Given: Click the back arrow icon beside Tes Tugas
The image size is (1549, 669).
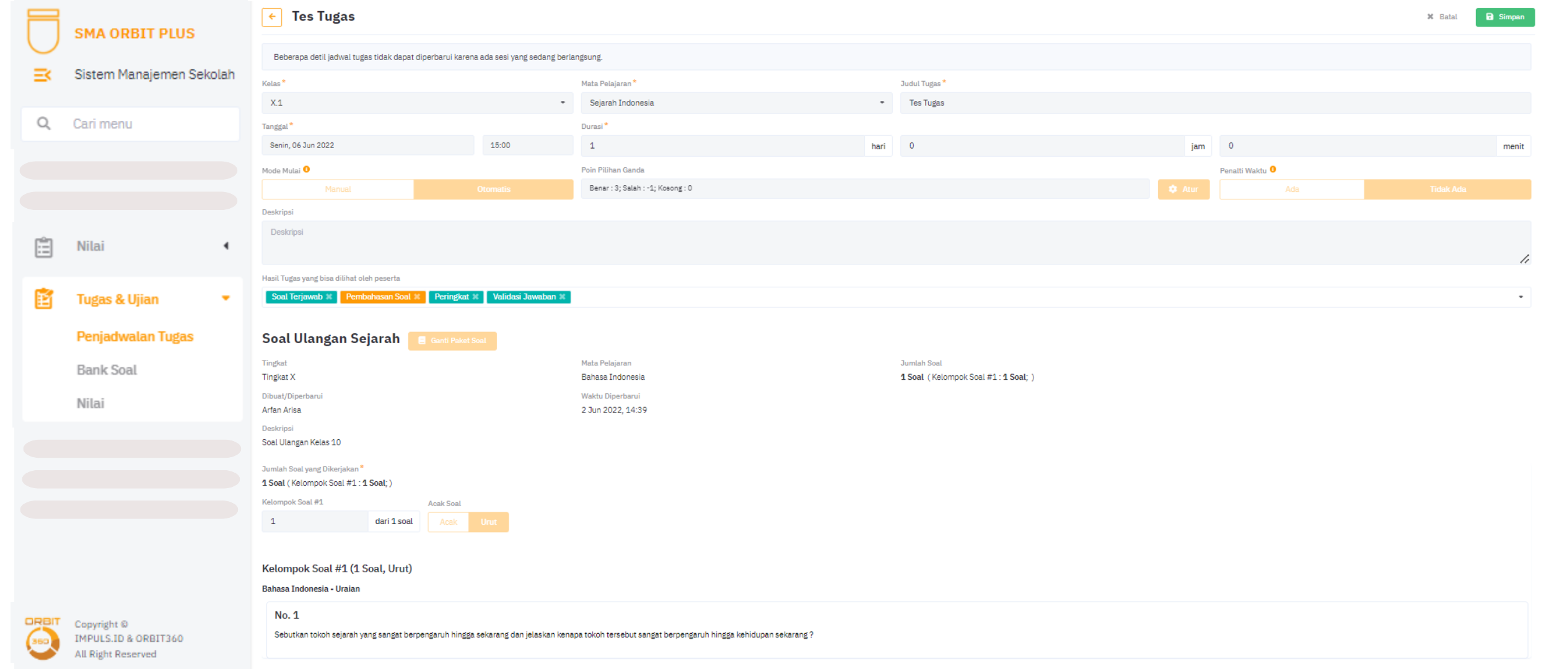Looking at the screenshot, I should [x=271, y=17].
